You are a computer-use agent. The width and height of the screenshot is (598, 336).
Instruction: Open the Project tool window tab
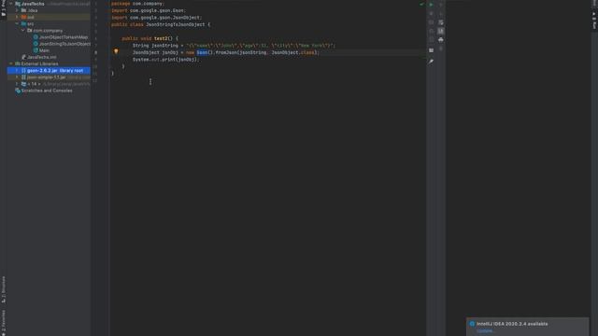[4, 8]
